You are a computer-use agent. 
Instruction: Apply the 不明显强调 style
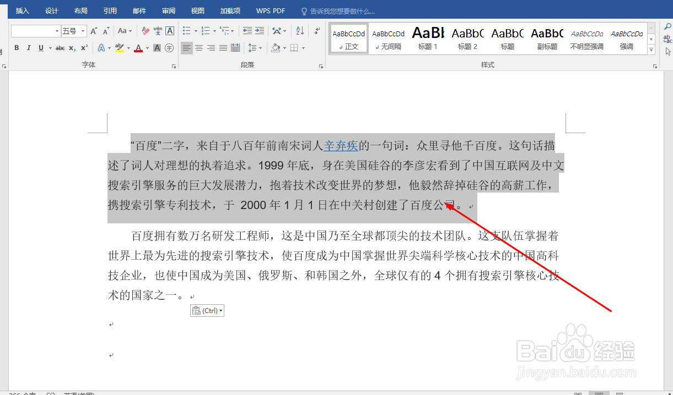pos(587,39)
